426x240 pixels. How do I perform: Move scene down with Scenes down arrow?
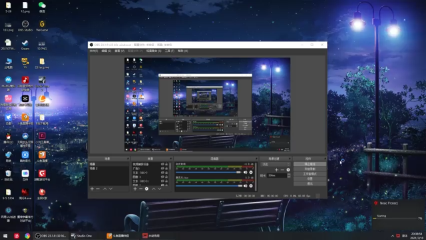point(110,189)
